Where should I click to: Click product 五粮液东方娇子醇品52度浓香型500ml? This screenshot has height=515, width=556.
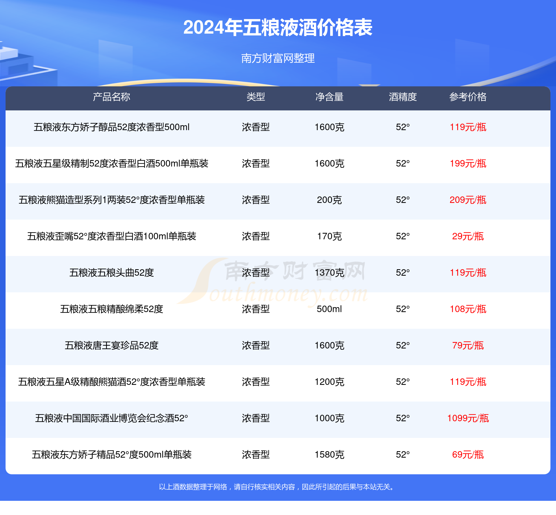click(112, 127)
